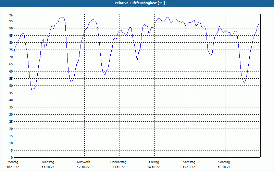The height and width of the screenshot is (171, 274).
Task: Click the 'Dienstag' day label
Action: coord(48,162)
